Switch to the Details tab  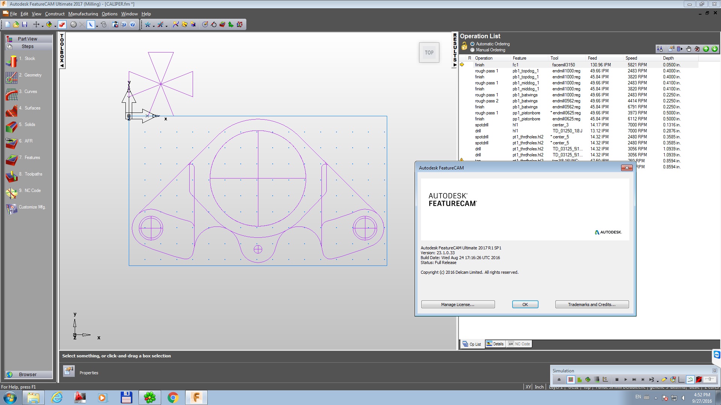pos(495,344)
